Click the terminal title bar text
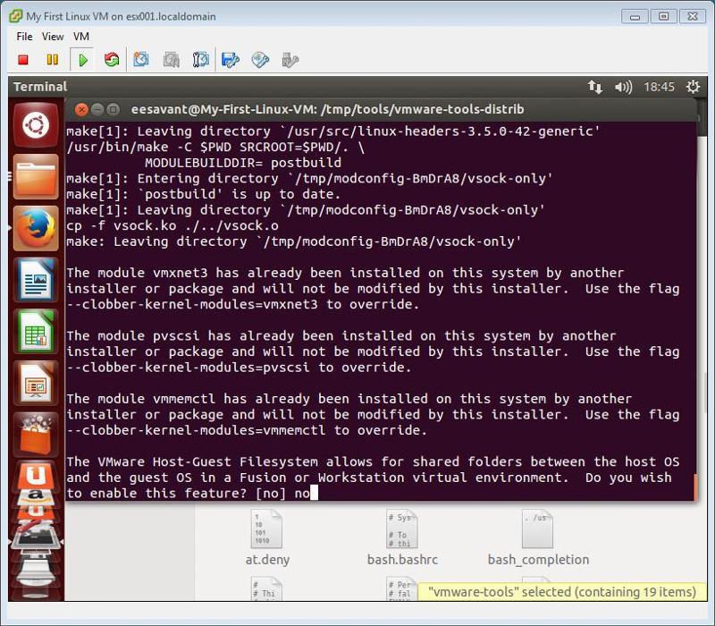The image size is (715, 626). [327, 109]
